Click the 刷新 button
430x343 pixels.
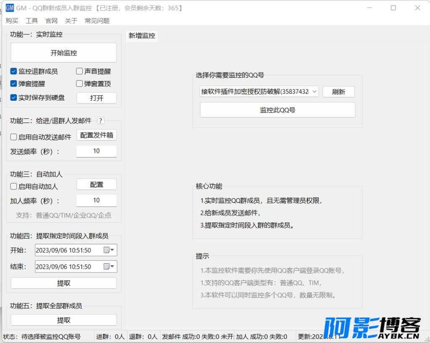[338, 92]
